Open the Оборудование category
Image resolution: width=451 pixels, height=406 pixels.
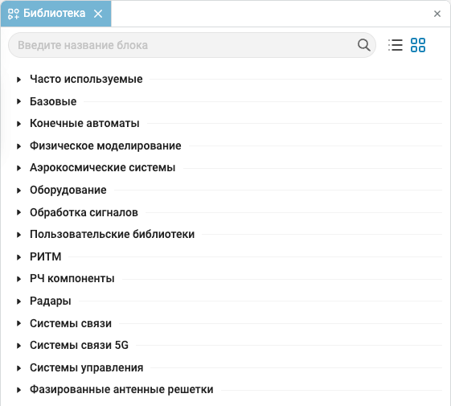68,191
